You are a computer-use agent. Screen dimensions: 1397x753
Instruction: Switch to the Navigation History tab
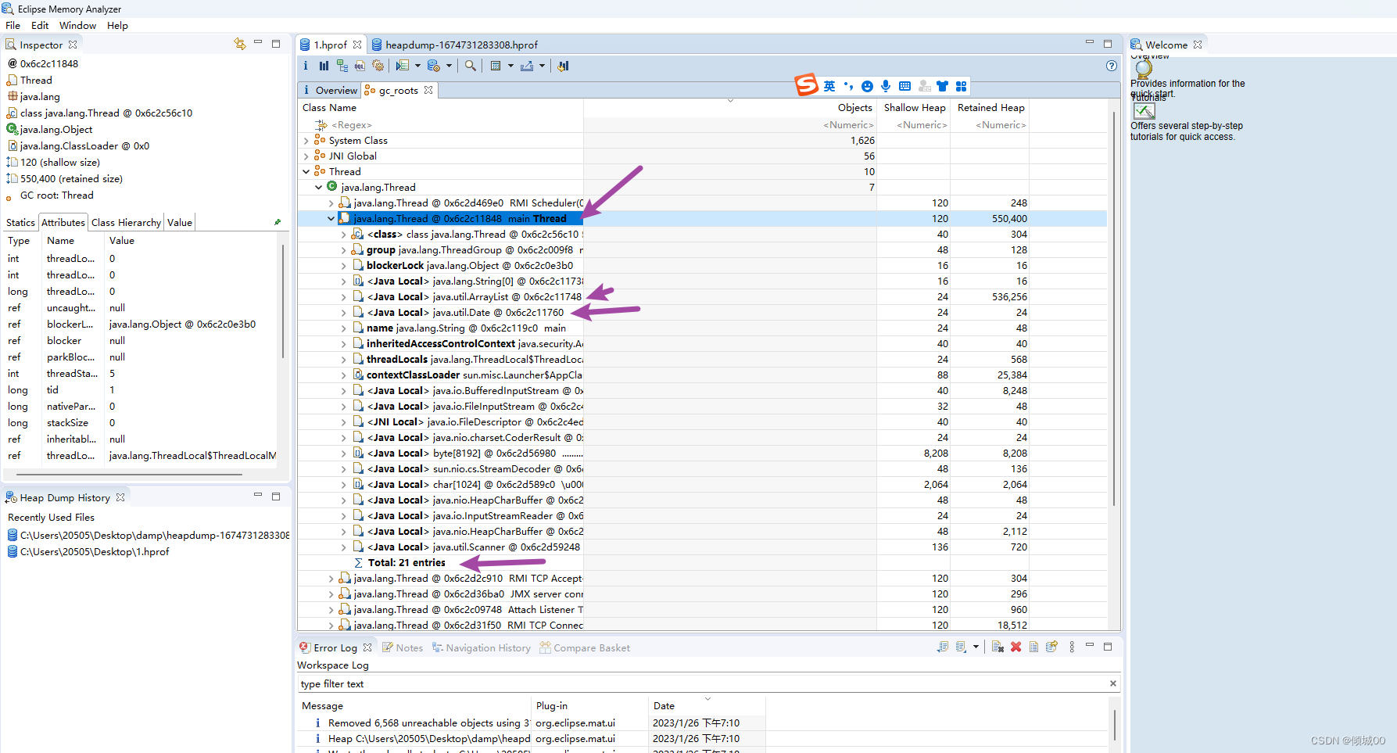click(482, 647)
